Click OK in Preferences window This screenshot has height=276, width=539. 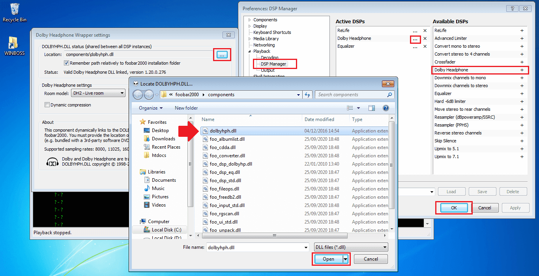click(x=454, y=208)
